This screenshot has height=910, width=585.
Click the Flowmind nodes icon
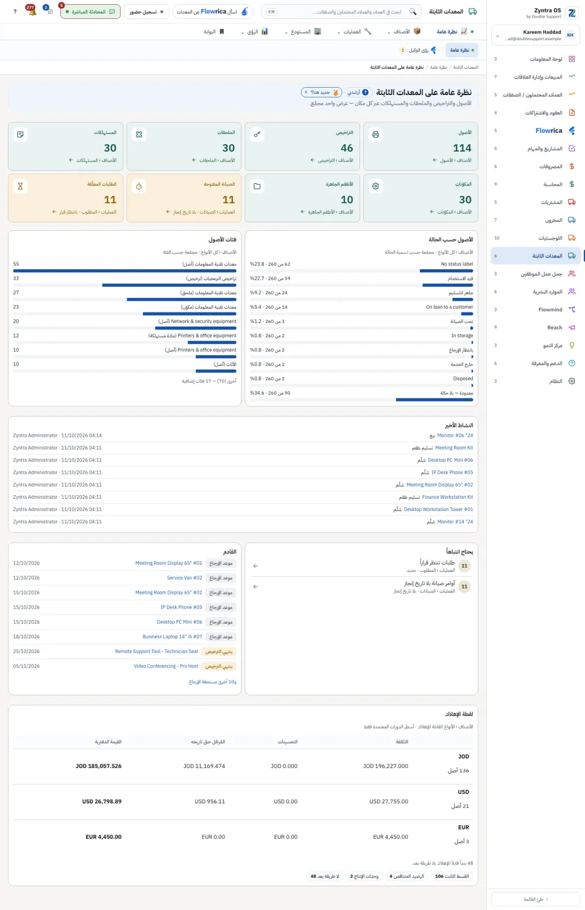tap(572, 309)
